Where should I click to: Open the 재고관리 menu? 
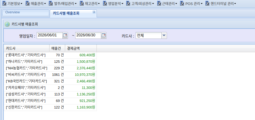pos(90,3)
